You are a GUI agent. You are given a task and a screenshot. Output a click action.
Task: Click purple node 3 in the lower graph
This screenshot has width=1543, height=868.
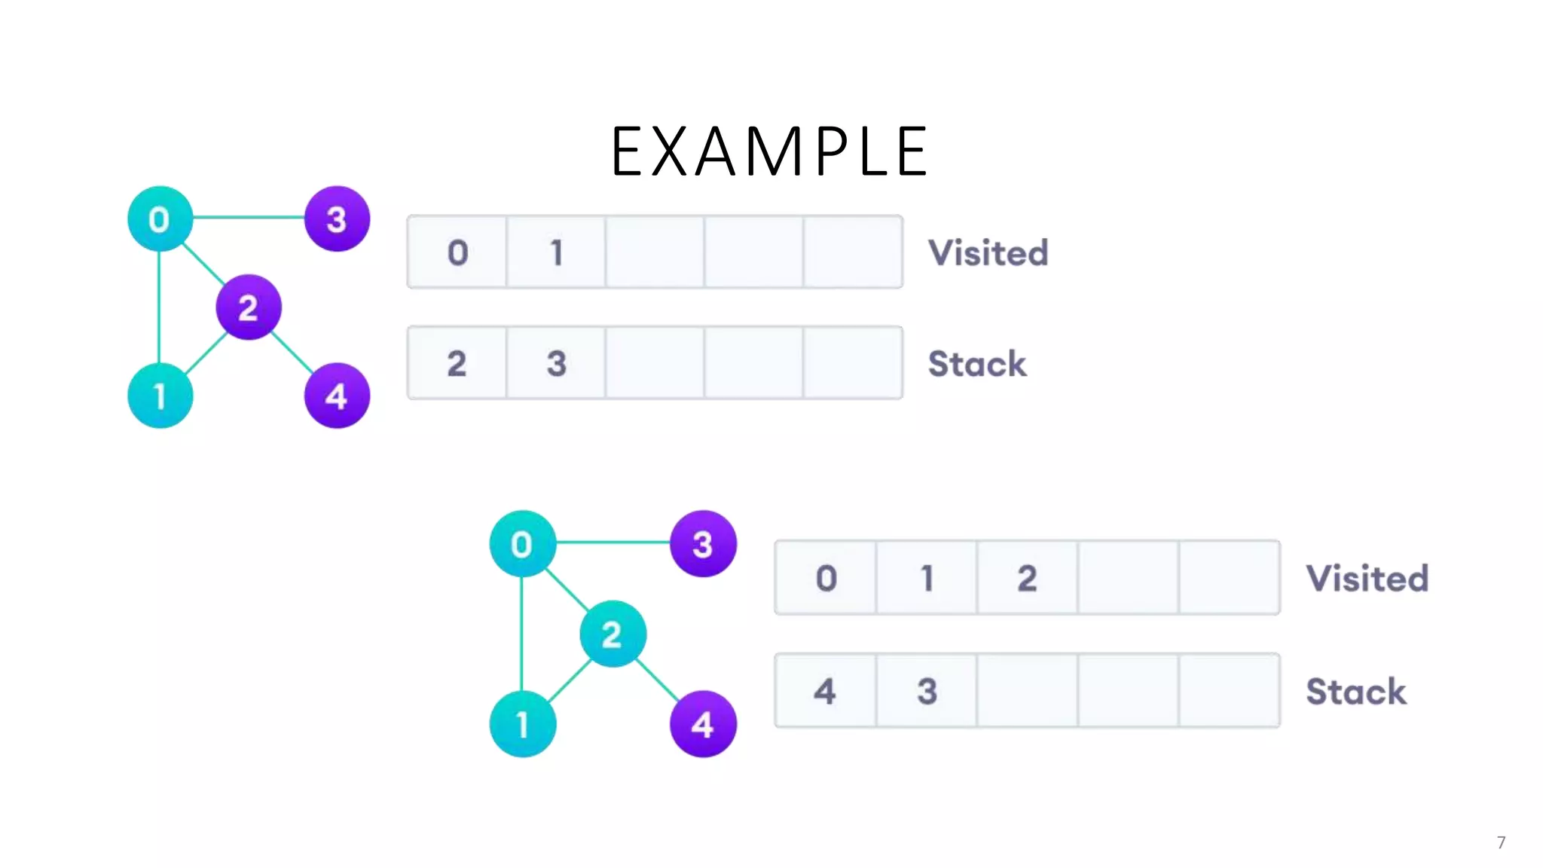(x=703, y=543)
